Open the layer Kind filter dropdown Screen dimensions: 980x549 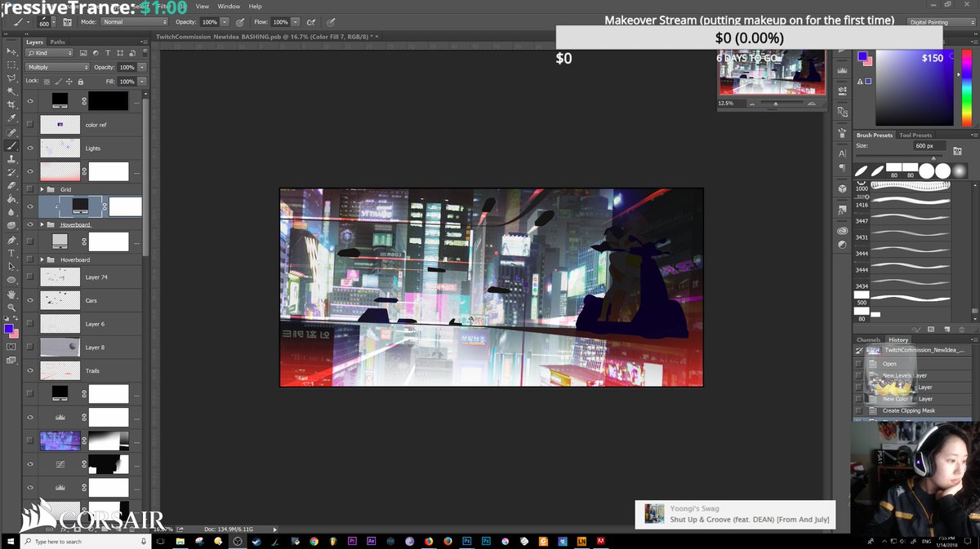point(49,53)
